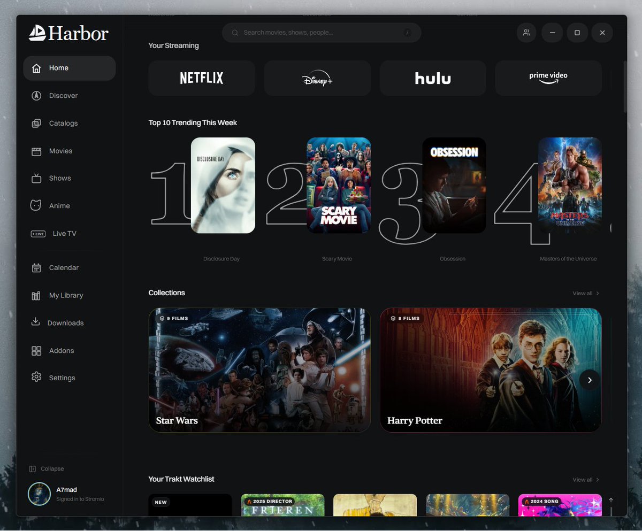Focus the search movies, shows, people field
This screenshot has height=531, width=642.
tap(322, 33)
